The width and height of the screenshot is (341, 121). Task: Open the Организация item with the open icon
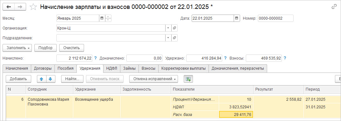(x=174, y=28)
